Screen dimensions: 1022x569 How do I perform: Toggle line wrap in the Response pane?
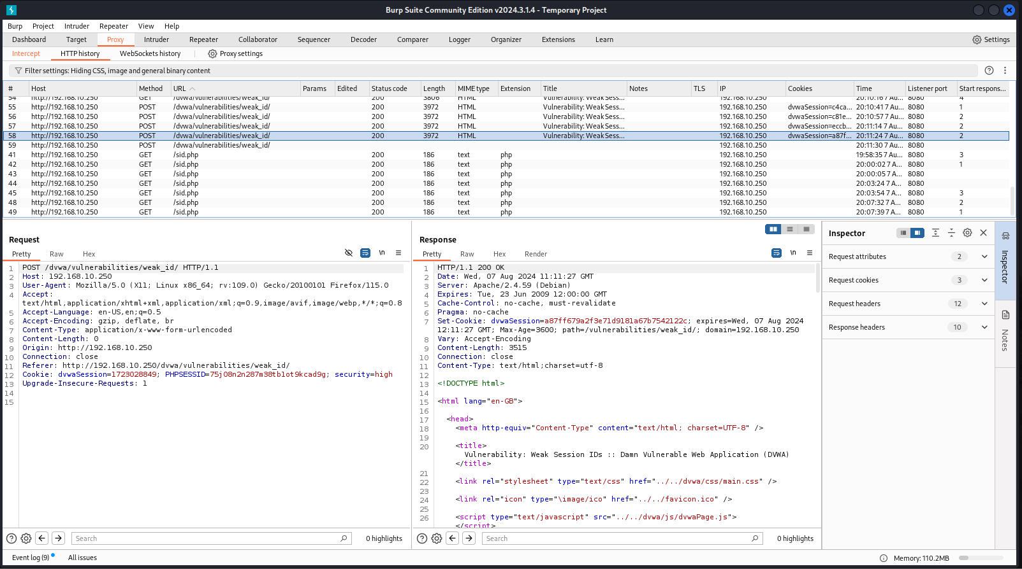click(777, 253)
